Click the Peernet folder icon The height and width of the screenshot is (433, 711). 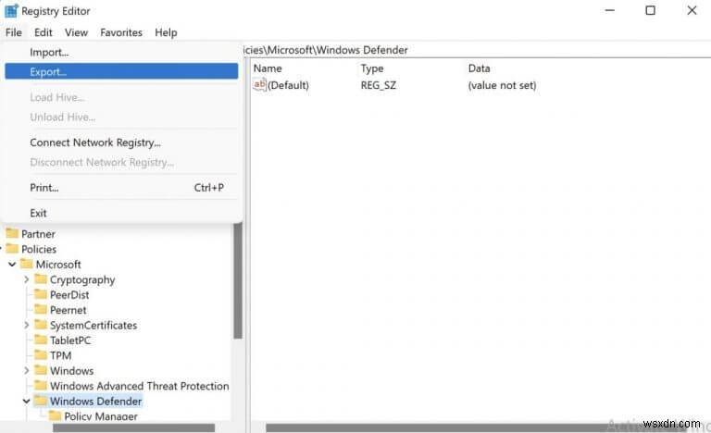point(41,310)
